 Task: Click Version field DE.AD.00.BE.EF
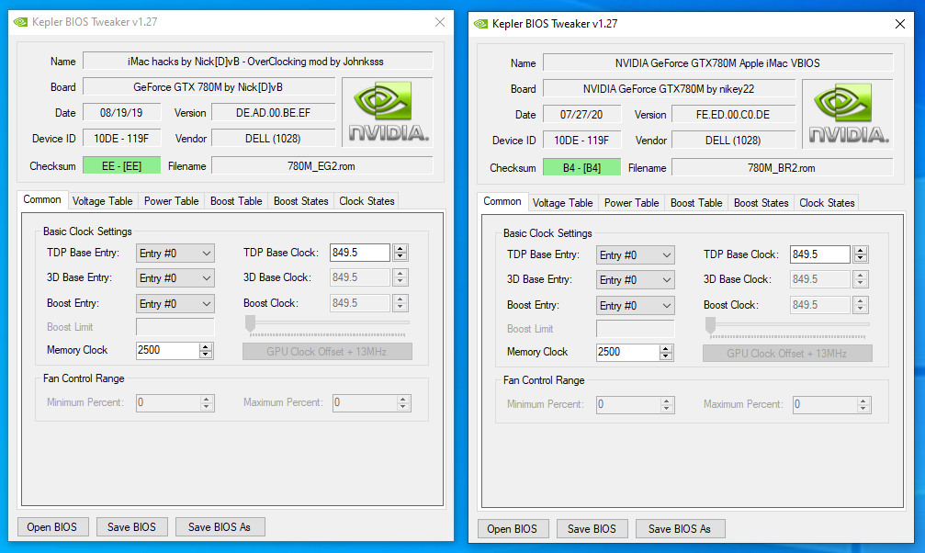[274, 113]
